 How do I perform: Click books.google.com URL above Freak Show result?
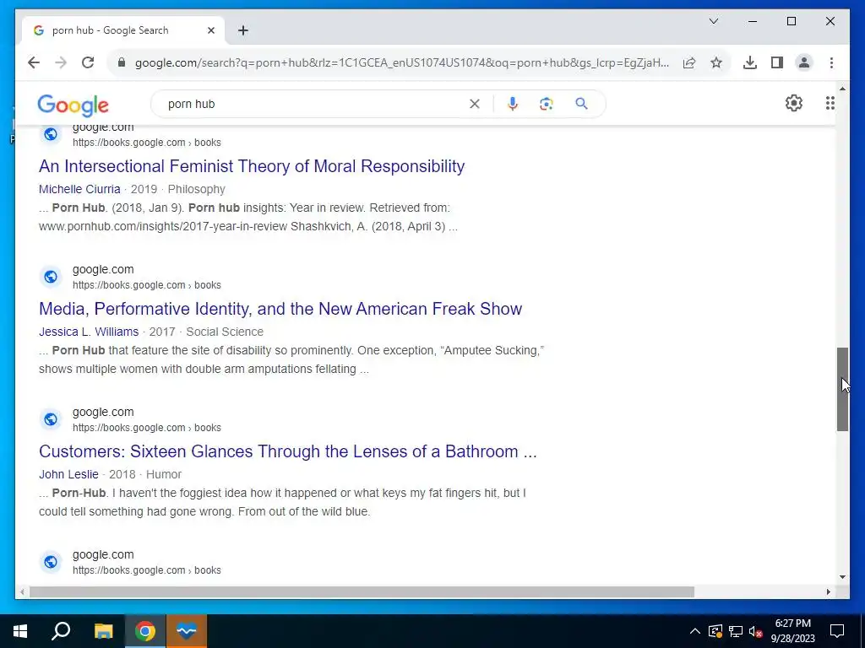tap(147, 285)
